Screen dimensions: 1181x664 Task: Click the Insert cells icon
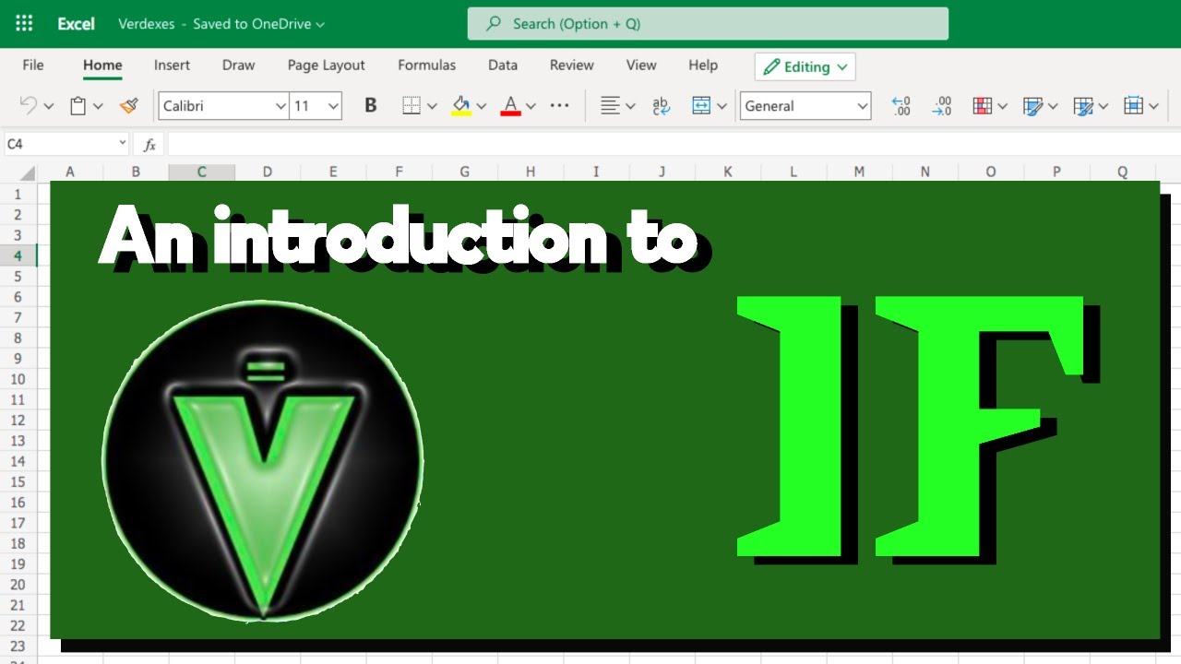[1133, 106]
